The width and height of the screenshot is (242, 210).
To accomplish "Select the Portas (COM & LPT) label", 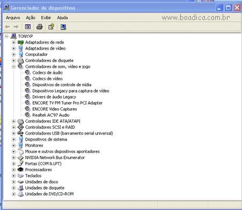I will click(43, 164).
